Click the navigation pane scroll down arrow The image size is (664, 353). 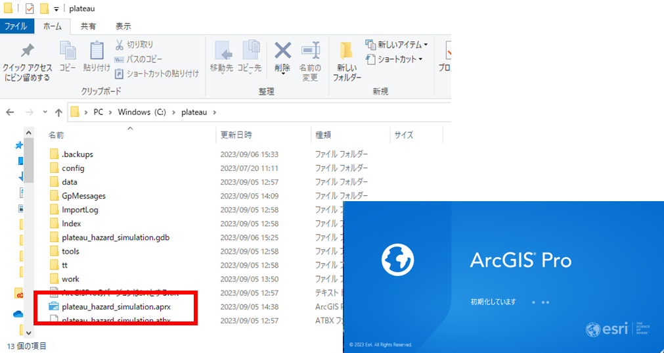(29, 333)
